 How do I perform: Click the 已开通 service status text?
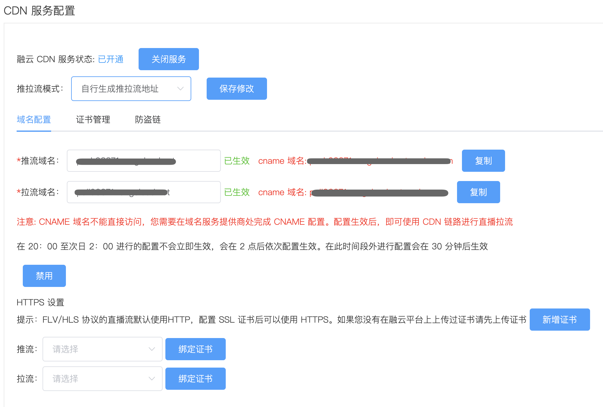tap(111, 59)
